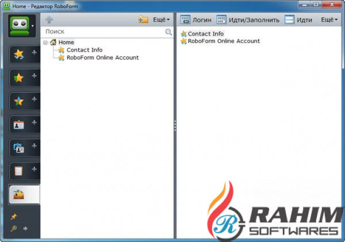The width and height of the screenshot is (345, 242).
Task: Select the Logins star sidebar icon
Action: (19, 54)
